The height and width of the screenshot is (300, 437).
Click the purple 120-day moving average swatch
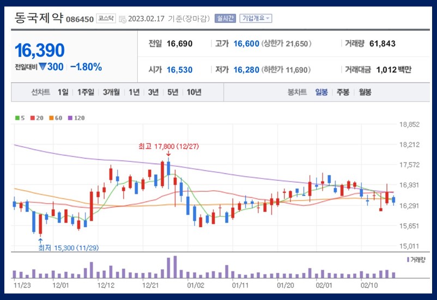pyautogui.click(x=70, y=118)
